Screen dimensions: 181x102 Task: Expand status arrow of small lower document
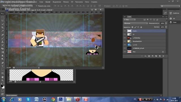[40, 82]
